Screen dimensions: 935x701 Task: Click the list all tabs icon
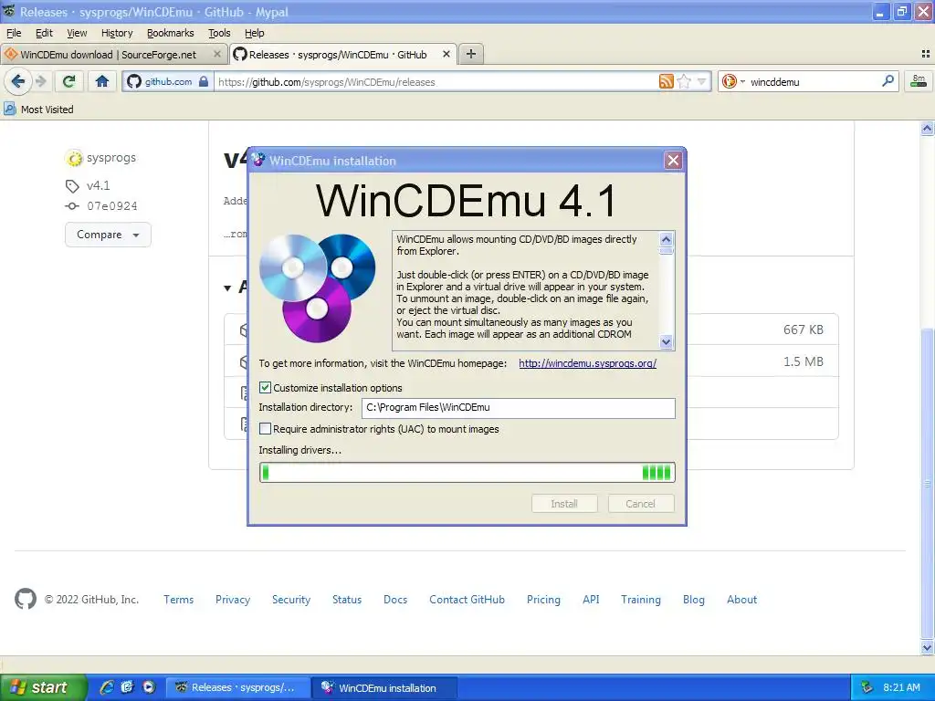point(926,54)
